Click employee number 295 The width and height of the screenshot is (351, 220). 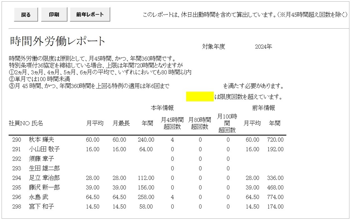coord(17,187)
